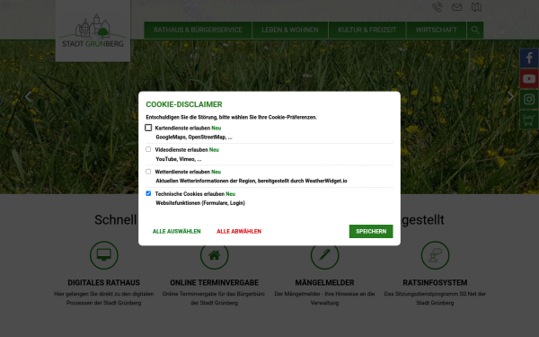This screenshot has width=539, height=337.
Task: Uncheck Technische Cookies erlauben checkbox
Action: coord(148,193)
